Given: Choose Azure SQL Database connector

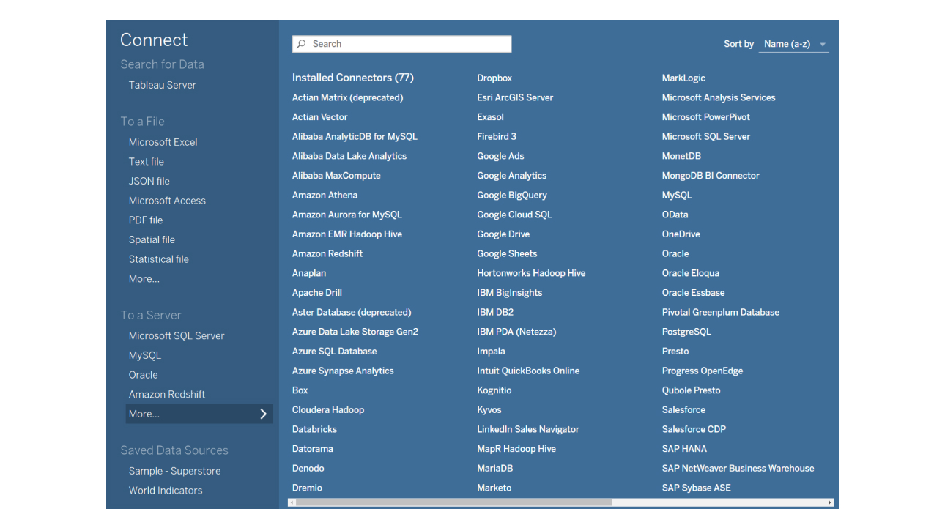Looking at the screenshot, I should tap(335, 352).
